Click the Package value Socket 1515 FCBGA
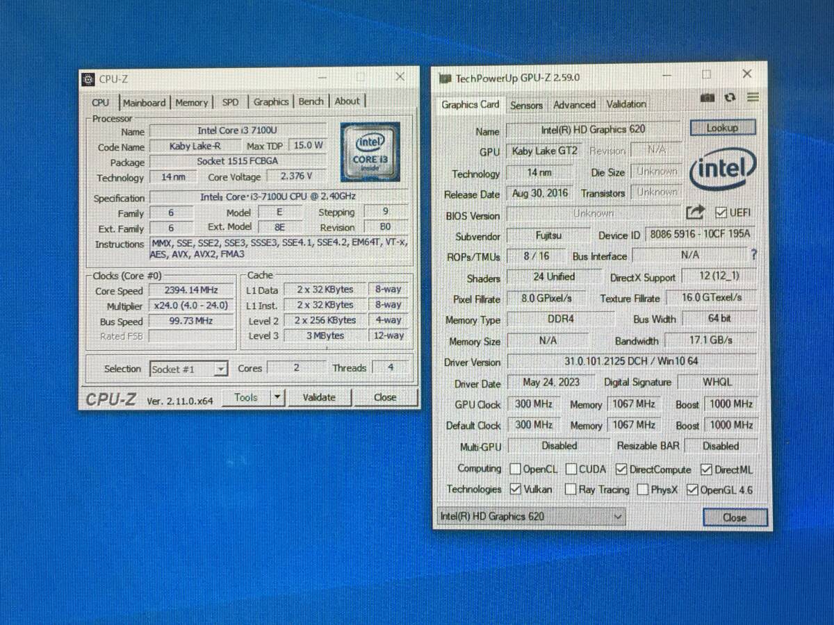The width and height of the screenshot is (834, 625). 238,161
